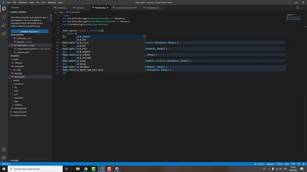Screen dimensions: 307x172
Task: Change indentation via Spaces: 4
Action: (x=271, y=164)
